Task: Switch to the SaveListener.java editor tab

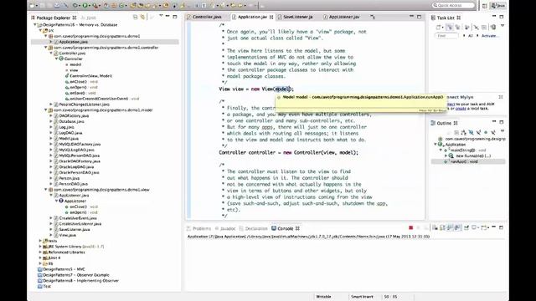Action: click(298, 17)
